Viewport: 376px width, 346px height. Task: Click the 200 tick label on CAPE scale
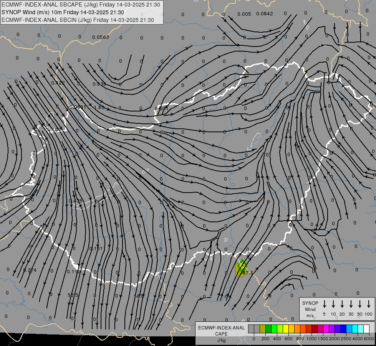point(265,339)
